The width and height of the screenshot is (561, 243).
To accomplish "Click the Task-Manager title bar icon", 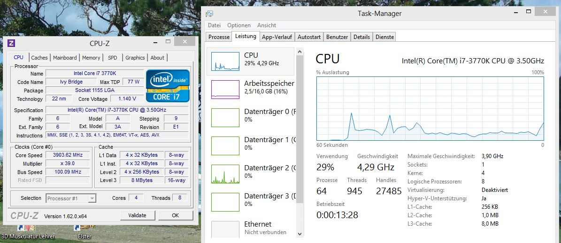I will (x=209, y=14).
